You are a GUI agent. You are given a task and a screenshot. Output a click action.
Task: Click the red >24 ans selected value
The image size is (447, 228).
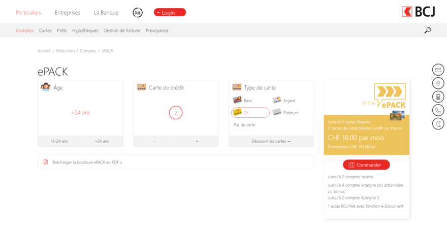(81, 113)
